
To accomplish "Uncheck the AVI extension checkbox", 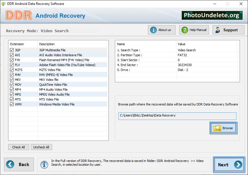I will tap(12, 55).
